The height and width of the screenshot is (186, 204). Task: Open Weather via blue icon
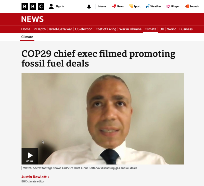[148, 6]
